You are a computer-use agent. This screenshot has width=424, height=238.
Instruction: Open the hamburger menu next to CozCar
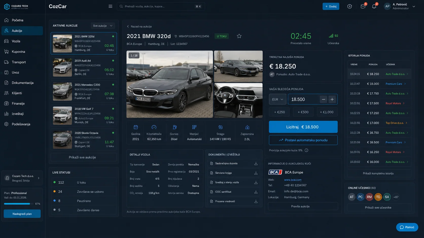(110, 6)
